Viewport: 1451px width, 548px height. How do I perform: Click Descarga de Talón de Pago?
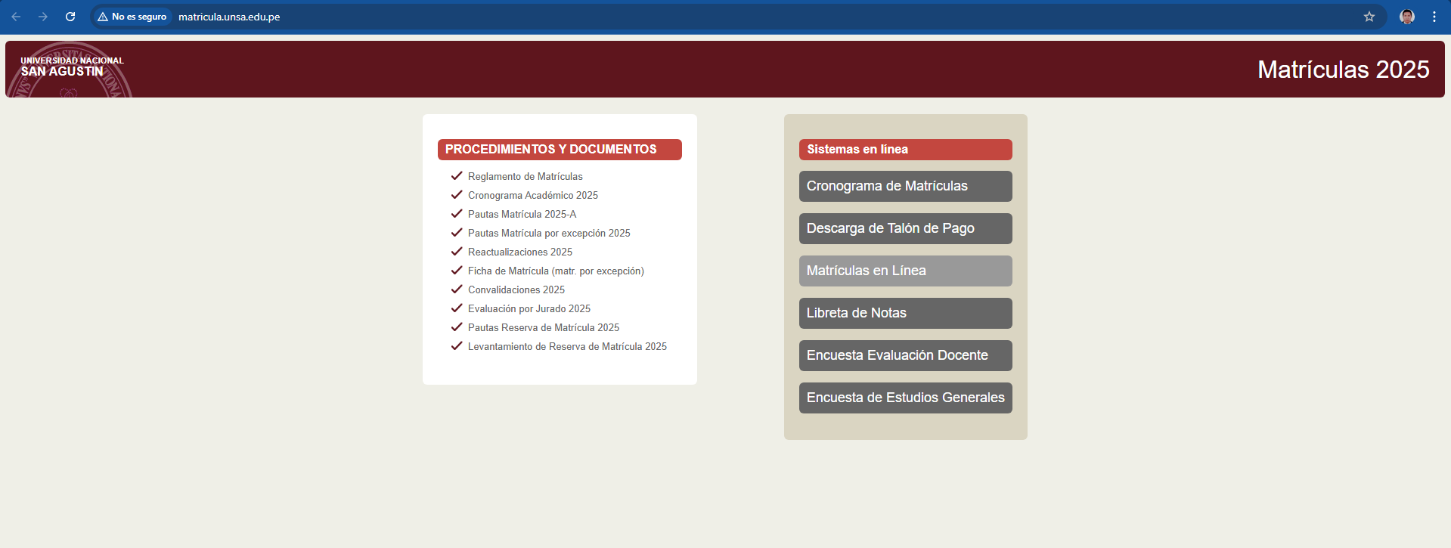click(x=905, y=228)
